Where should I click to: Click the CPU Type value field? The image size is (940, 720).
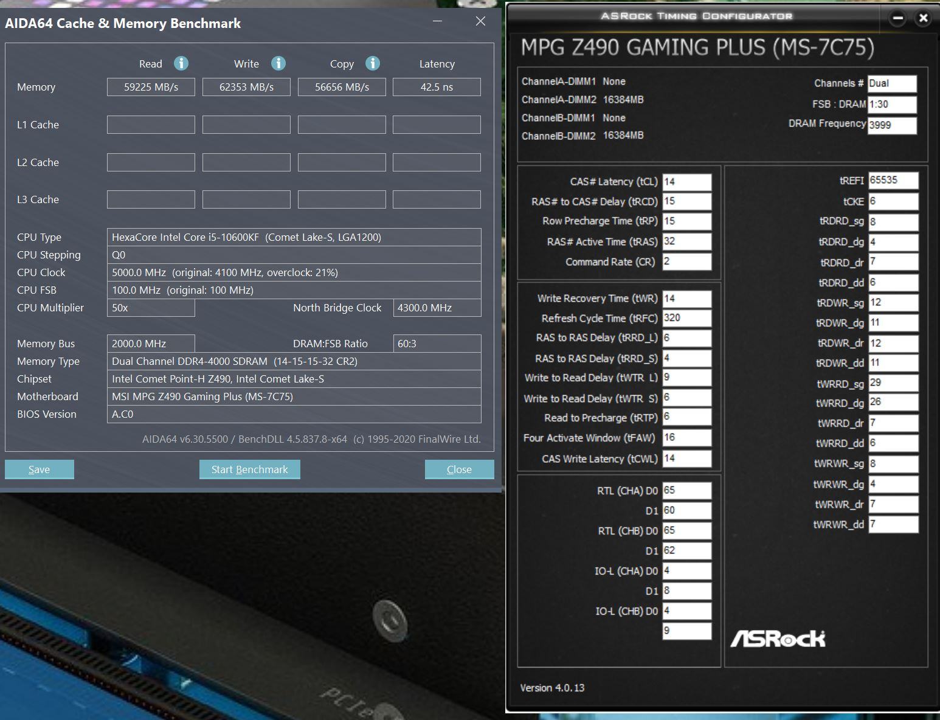[294, 237]
